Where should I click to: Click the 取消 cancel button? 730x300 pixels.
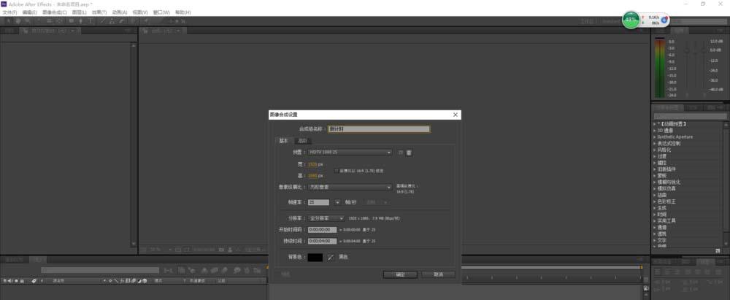tap(438, 275)
